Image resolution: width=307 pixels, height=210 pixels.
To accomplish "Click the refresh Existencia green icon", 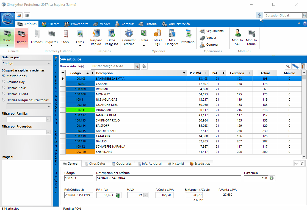I will [272, 178].
